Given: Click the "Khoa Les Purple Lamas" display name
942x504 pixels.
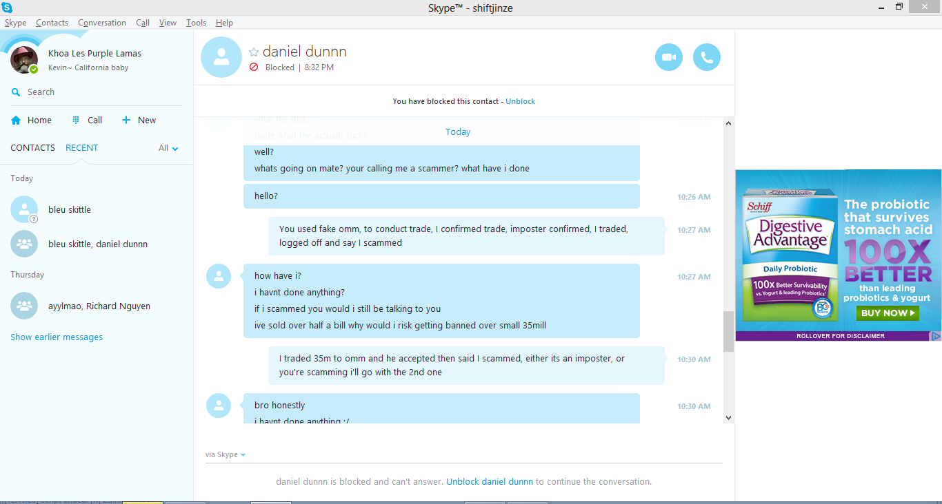Looking at the screenshot, I should click(x=94, y=53).
